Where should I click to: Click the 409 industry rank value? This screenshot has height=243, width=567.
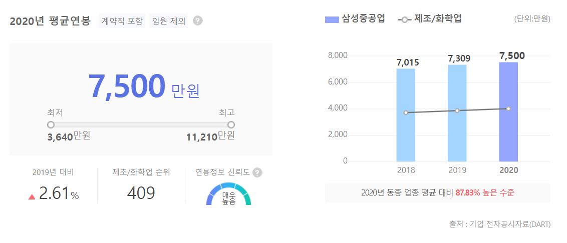coord(141,193)
